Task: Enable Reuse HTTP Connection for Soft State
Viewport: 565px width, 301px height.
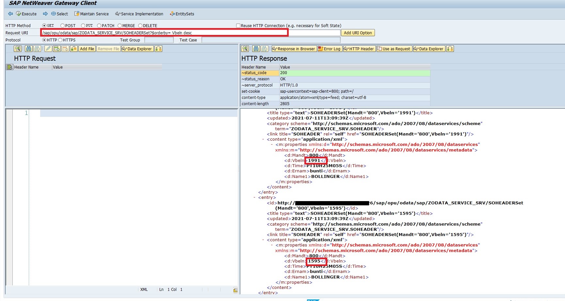Action: click(238, 25)
